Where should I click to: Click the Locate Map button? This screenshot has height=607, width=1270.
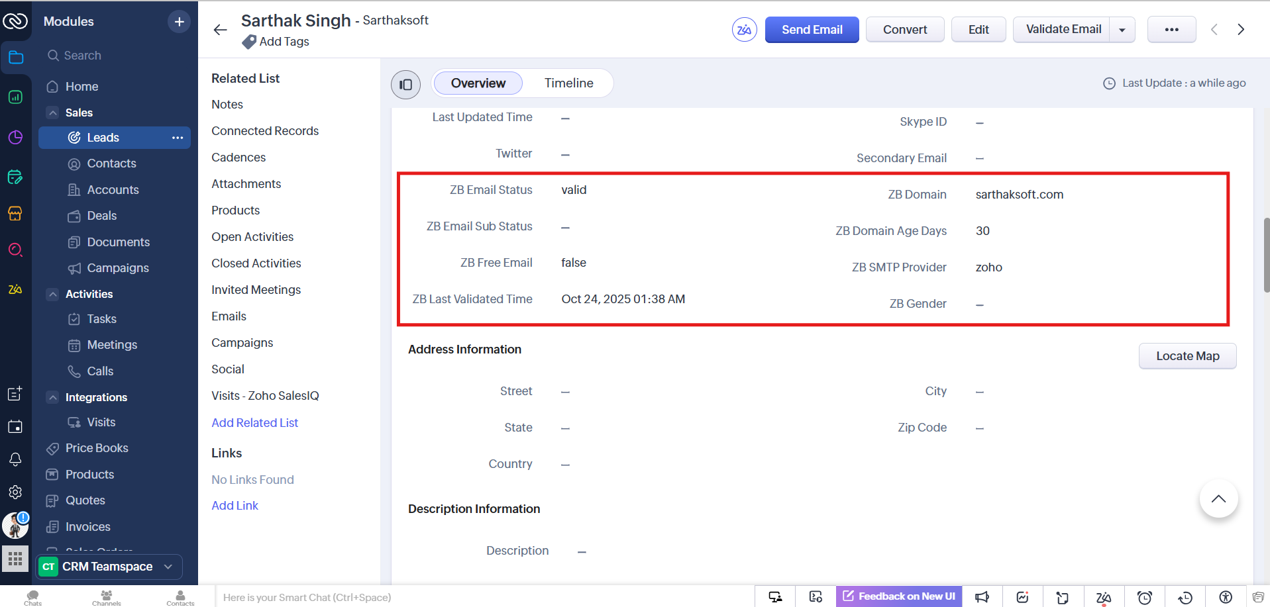pyautogui.click(x=1187, y=356)
